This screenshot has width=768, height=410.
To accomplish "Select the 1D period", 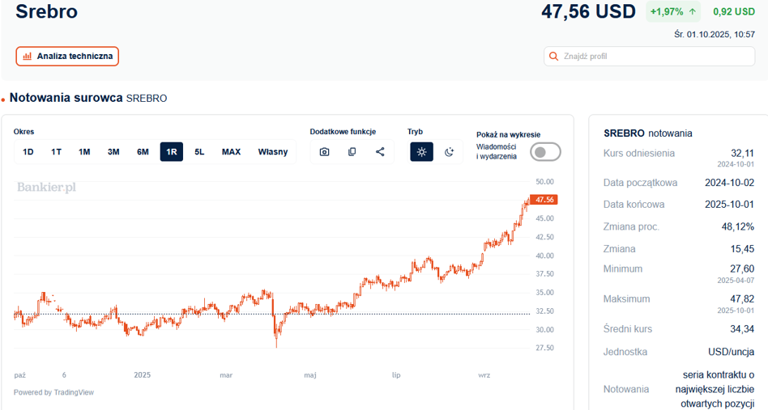I will [28, 152].
